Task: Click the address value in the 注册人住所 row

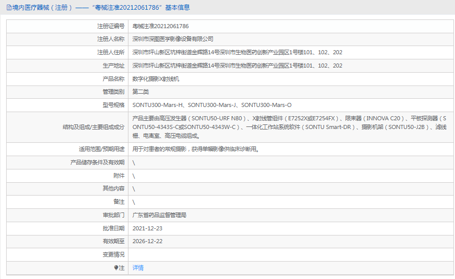Action: (x=237, y=52)
